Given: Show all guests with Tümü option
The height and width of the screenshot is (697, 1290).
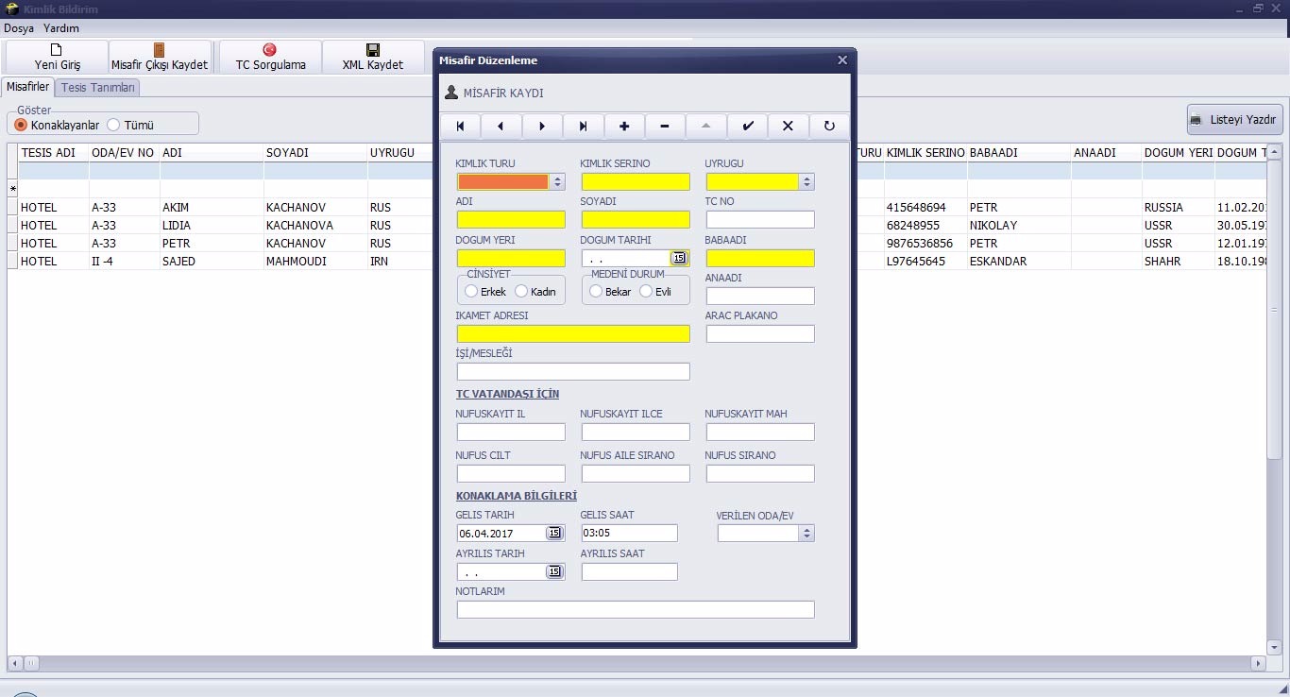Looking at the screenshot, I should point(113,125).
